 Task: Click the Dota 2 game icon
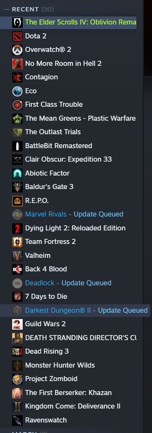17,36
